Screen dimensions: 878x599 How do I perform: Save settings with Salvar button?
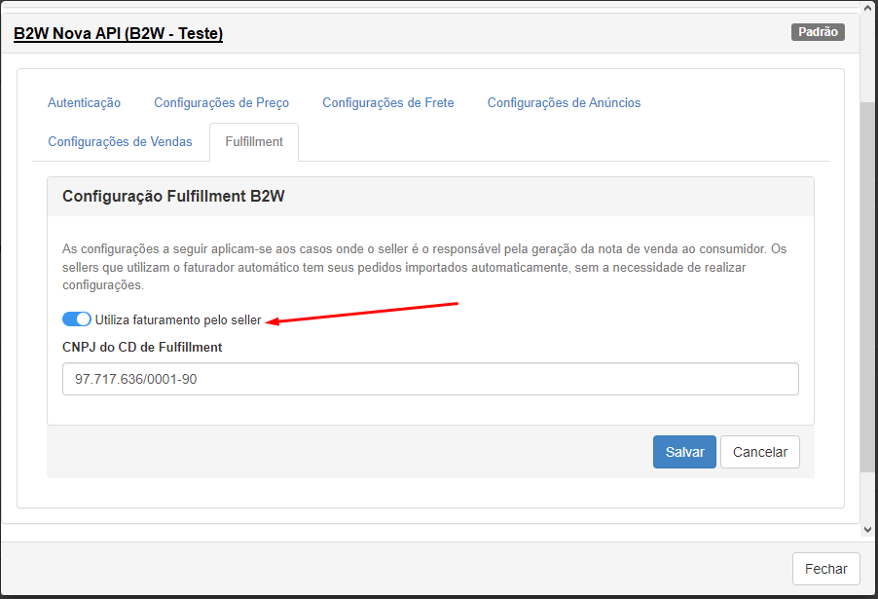point(684,452)
